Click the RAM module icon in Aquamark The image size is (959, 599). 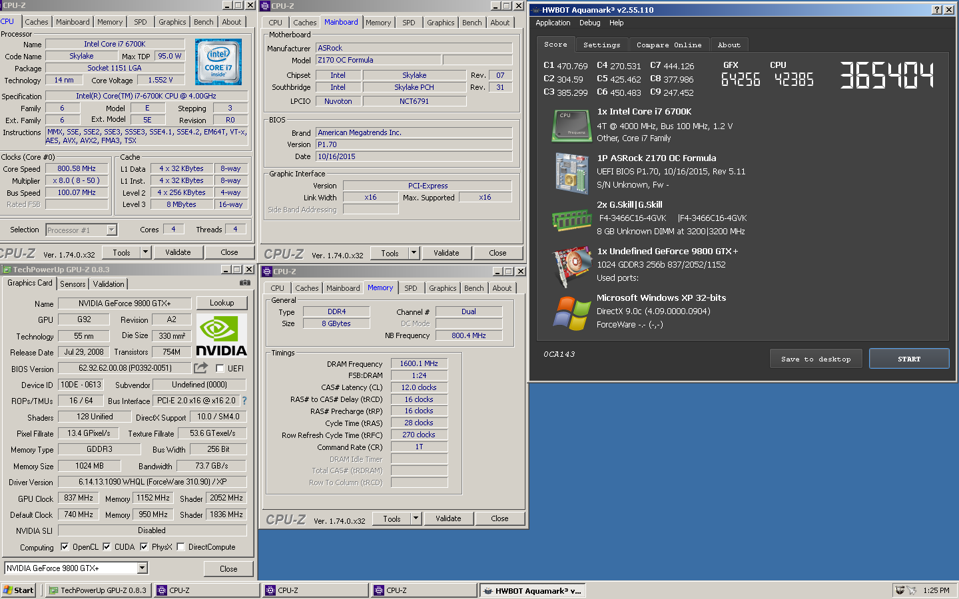(571, 220)
